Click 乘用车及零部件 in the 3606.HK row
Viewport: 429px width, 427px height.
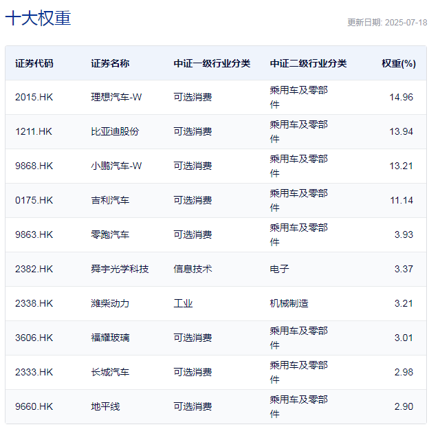299,338
